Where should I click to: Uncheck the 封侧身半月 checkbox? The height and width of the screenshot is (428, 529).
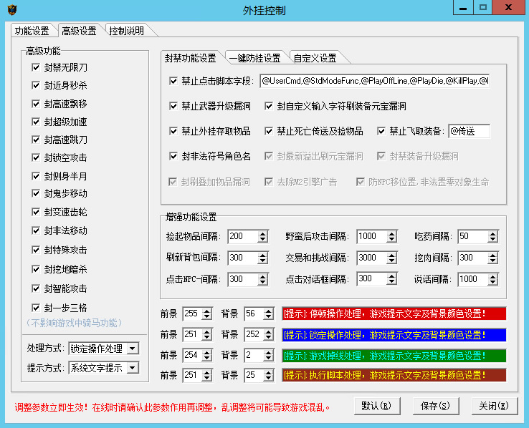(35, 176)
